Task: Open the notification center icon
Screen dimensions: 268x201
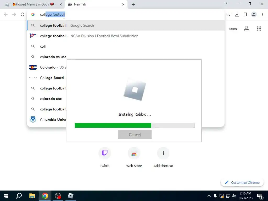Action: (260, 196)
